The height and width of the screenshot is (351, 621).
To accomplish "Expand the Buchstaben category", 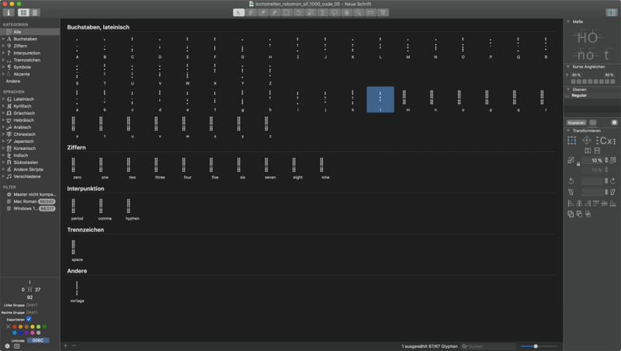I will [3, 39].
